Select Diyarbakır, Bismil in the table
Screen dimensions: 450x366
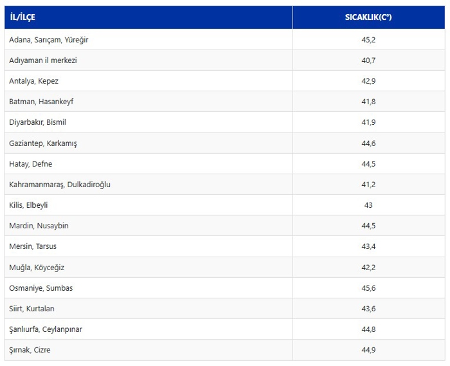[x=37, y=122]
